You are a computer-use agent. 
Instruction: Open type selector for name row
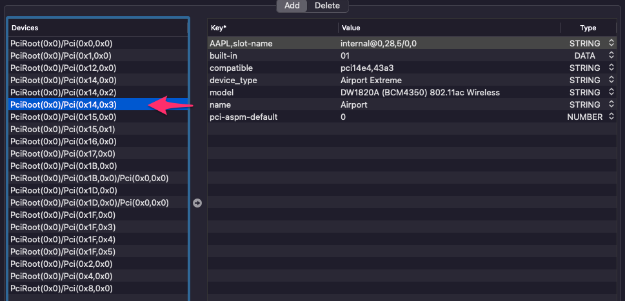tap(611, 104)
